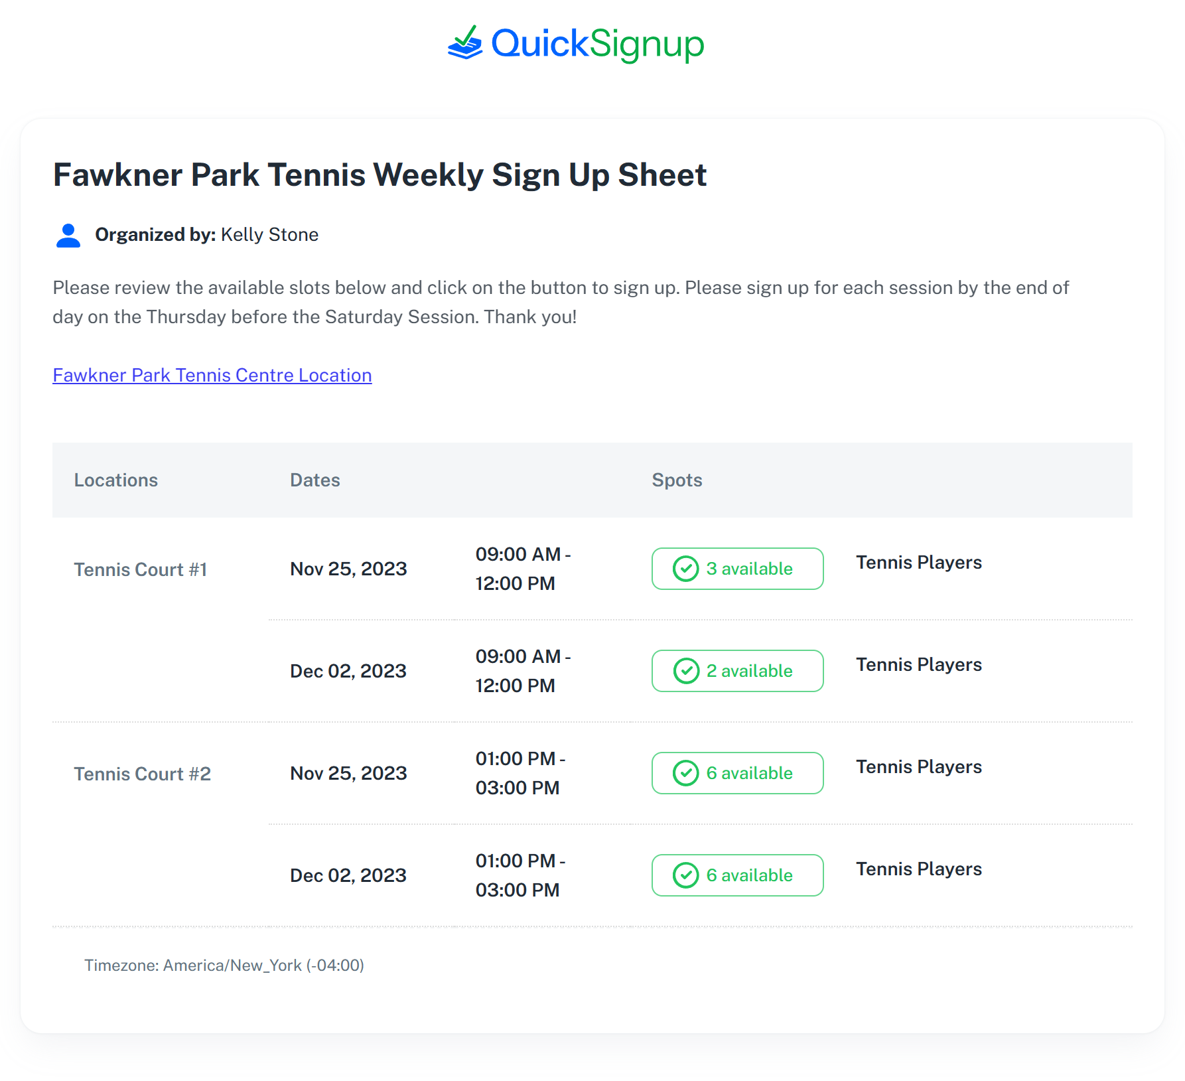Click the QuickSignup brand name text

(x=597, y=44)
